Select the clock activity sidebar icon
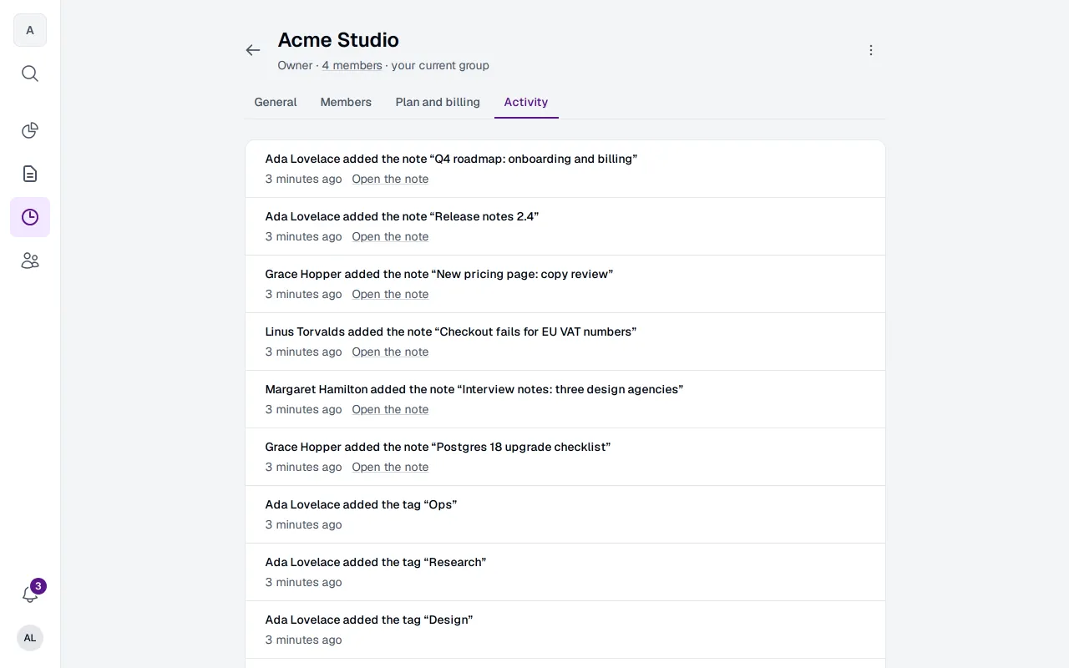 pyautogui.click(x=30, y=217)
